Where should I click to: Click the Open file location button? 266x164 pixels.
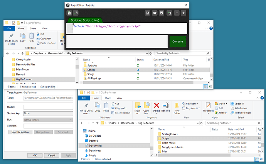[x=20, y=132]
